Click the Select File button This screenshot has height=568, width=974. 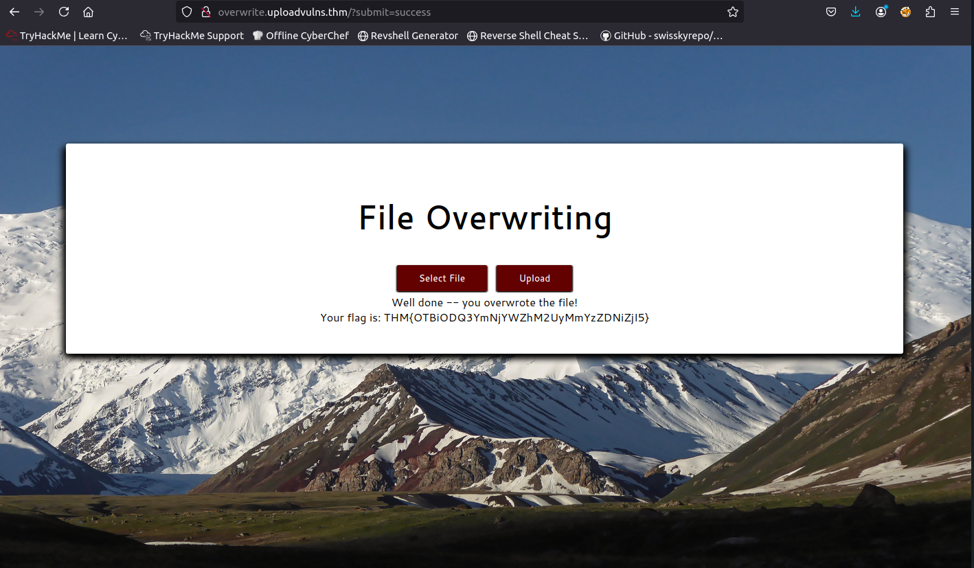coord(442,278)
